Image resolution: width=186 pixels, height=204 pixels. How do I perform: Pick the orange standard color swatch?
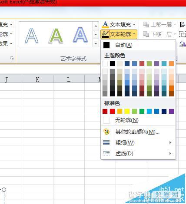tap(120, 111)
